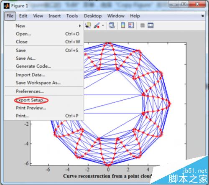Click the toolbar dock arrow at the menu bar's right end
The width and height of the screenshot is (209, 185).
pyautogui.click(x=203, y=16)
